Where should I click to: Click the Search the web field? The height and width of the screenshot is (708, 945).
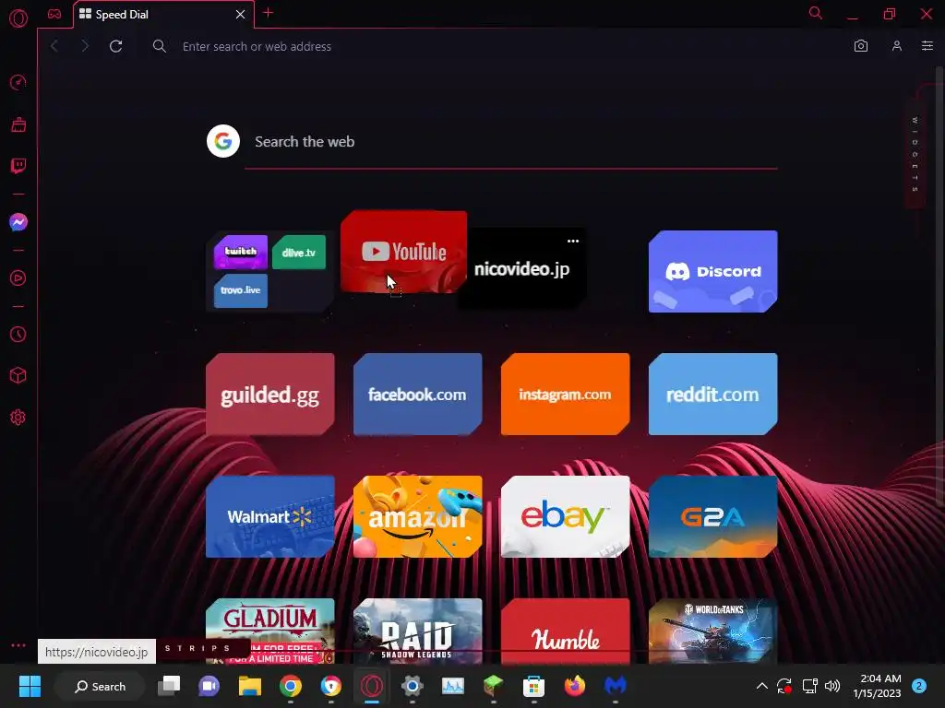[x=510, y=142]
